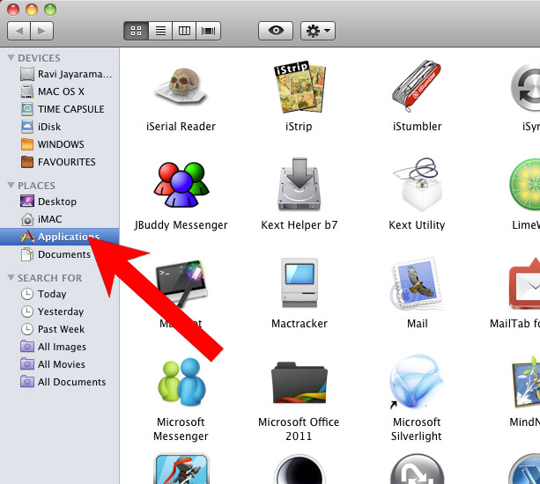Collapse the PLACES section triangle
Viewport: 540px width, 484px height.
11,185
